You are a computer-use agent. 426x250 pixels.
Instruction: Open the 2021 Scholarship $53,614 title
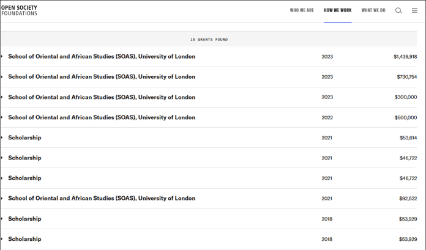(x=24, y=138)
